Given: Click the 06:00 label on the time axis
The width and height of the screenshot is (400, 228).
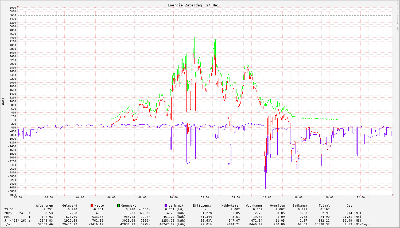Looking at the screenshot, I should click(111, 197).
